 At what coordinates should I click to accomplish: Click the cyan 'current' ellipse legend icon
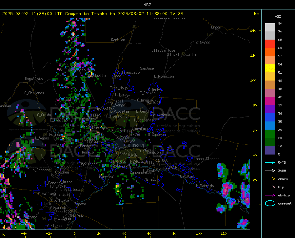point(270,203)
